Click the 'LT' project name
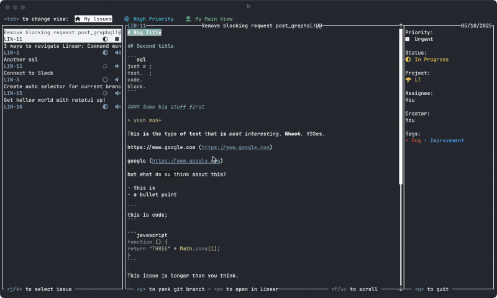The width and height of the screenshot is (497, 298). pos(417,80)
